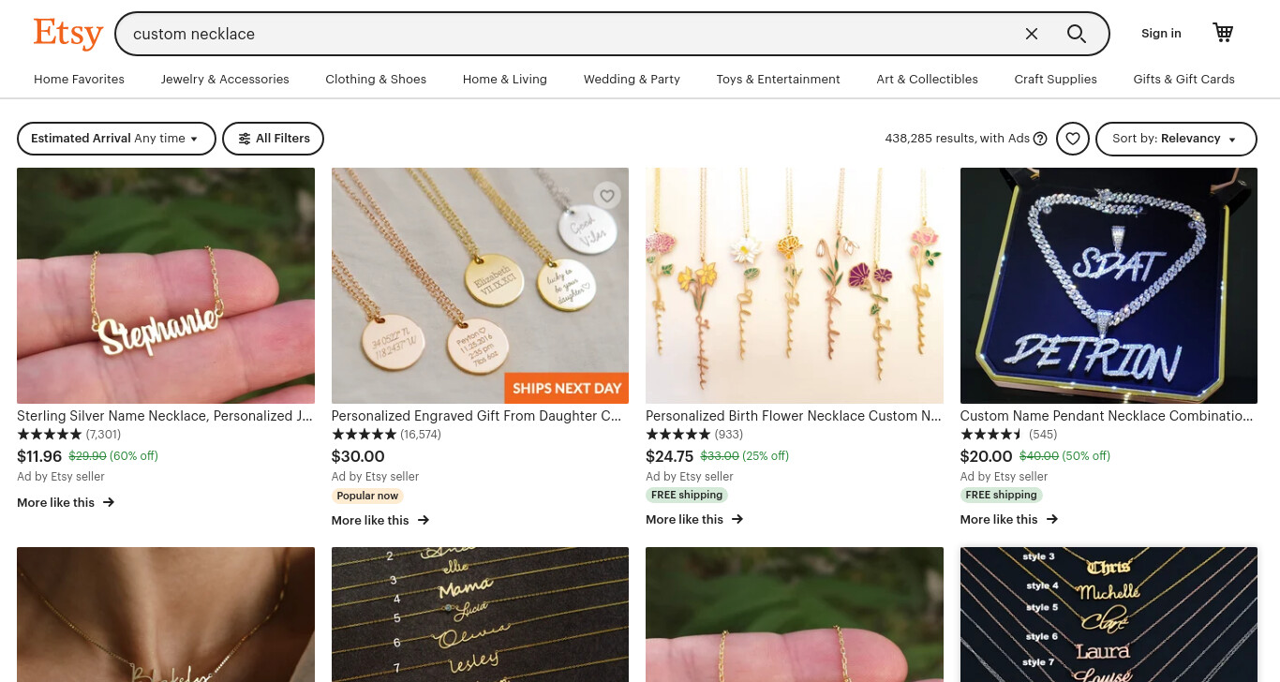Open the shopping cart
Screen dimensions: 1280x682
[x=1223, y=33]
